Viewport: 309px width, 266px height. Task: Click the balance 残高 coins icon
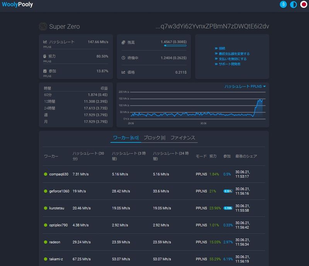tap(123, 42)
